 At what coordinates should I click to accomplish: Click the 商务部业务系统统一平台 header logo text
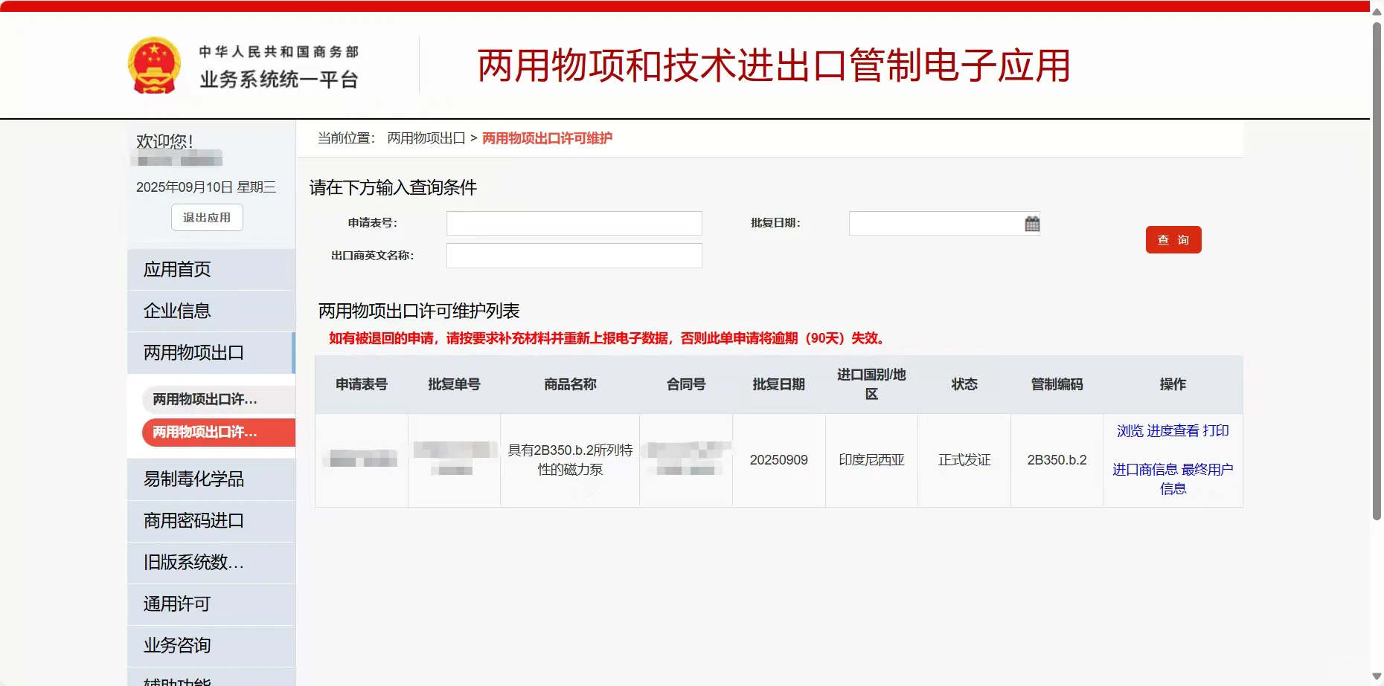coord(278,65)
